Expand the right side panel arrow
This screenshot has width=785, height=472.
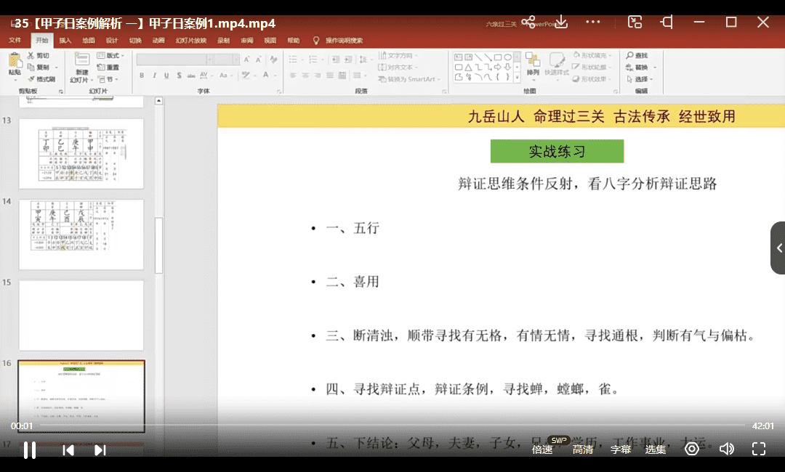(x=778, y=248)
